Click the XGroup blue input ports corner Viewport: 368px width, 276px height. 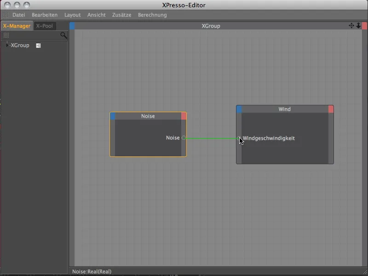pos(72,26)
